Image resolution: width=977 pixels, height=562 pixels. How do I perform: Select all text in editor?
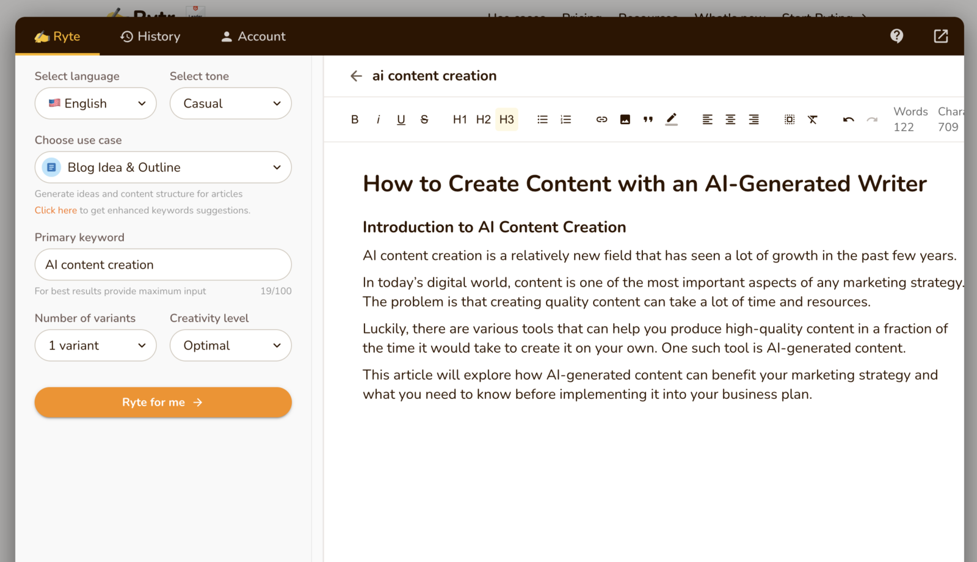coord(790,120)
